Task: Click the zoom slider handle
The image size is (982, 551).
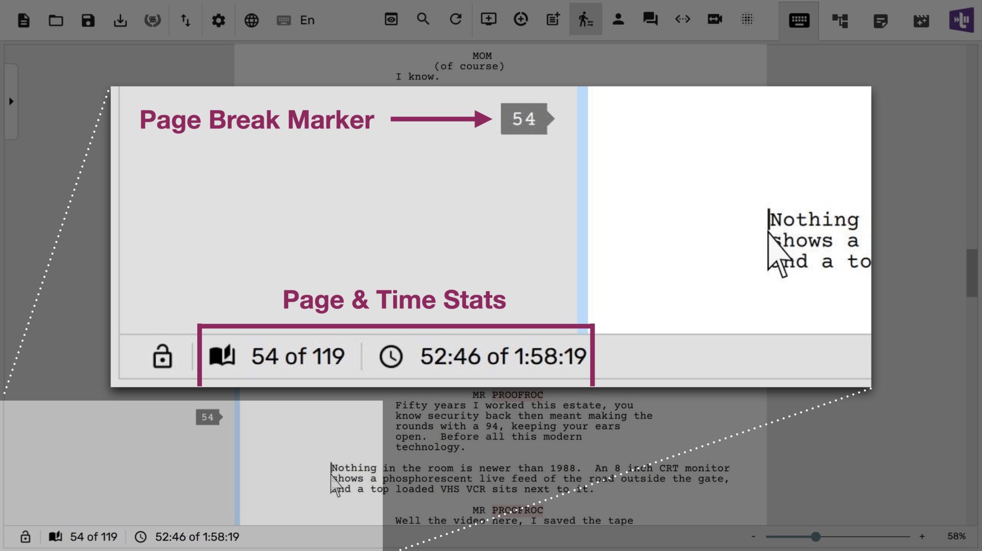Action: click(x=816, y=536)
